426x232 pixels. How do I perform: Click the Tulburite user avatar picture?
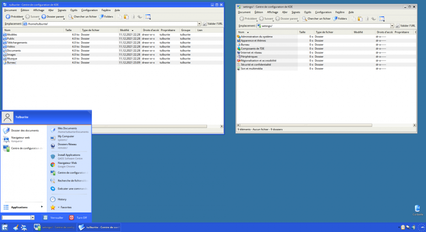[x=7, y=117]
